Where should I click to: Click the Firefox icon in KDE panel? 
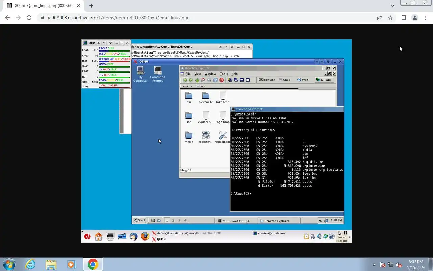click(145, 236)
